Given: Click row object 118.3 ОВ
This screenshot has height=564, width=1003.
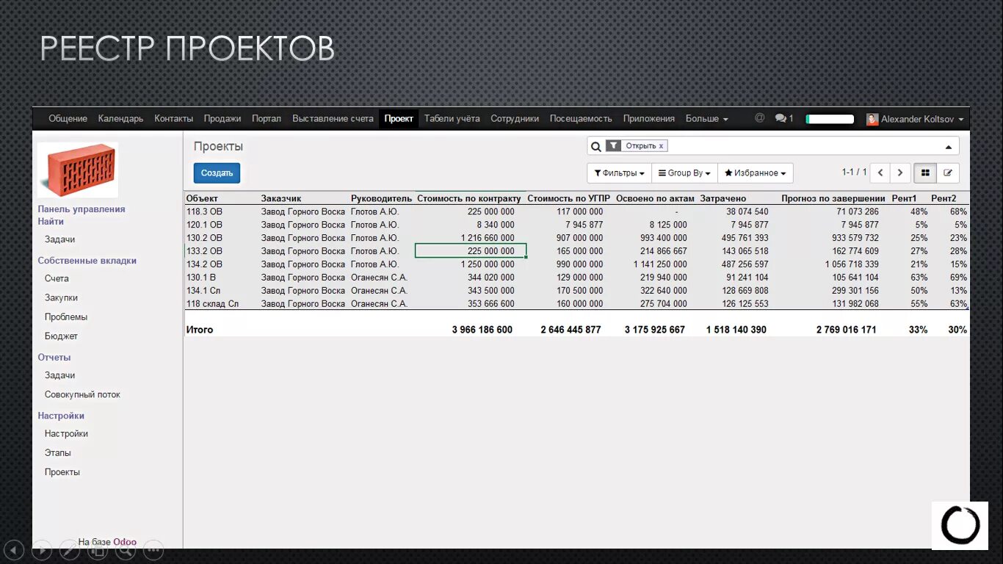Looking at the screenshot, I should click(x=204, y=211).
